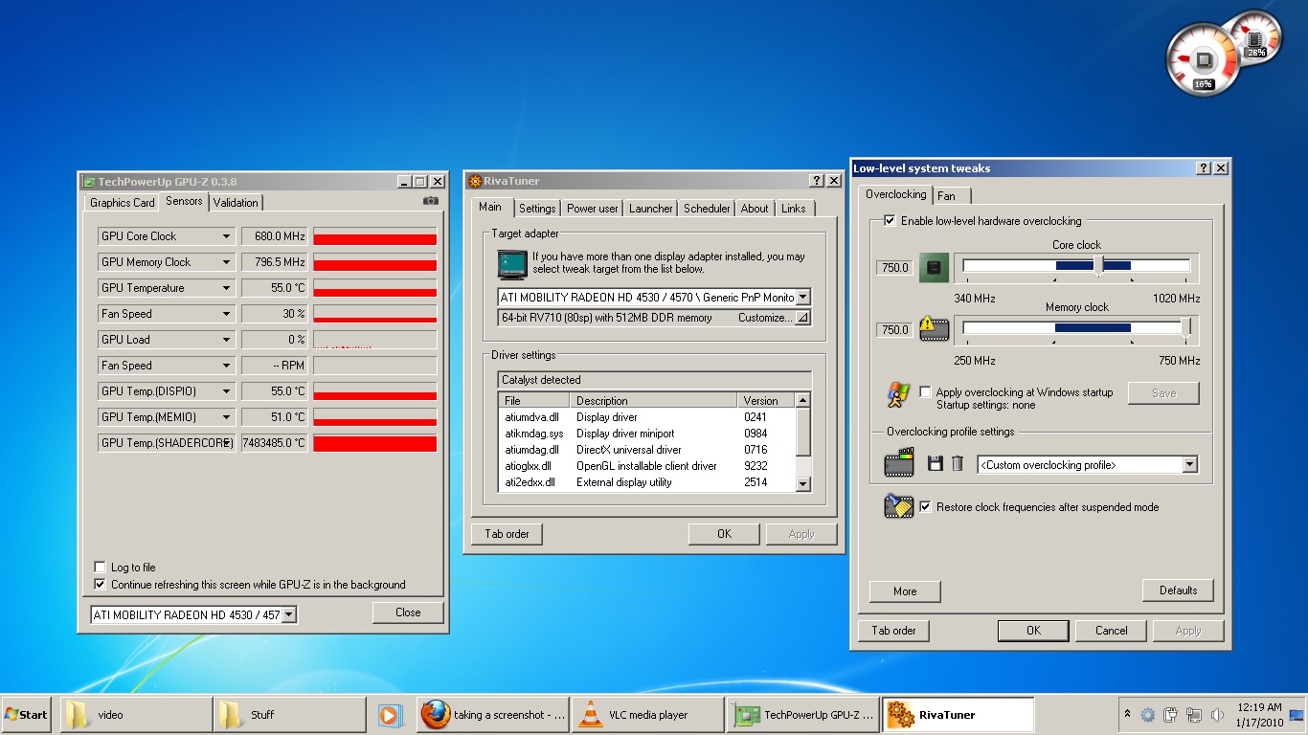Click the memory clock warning icon
This screenshot has height=735, width=1308.
934,329
